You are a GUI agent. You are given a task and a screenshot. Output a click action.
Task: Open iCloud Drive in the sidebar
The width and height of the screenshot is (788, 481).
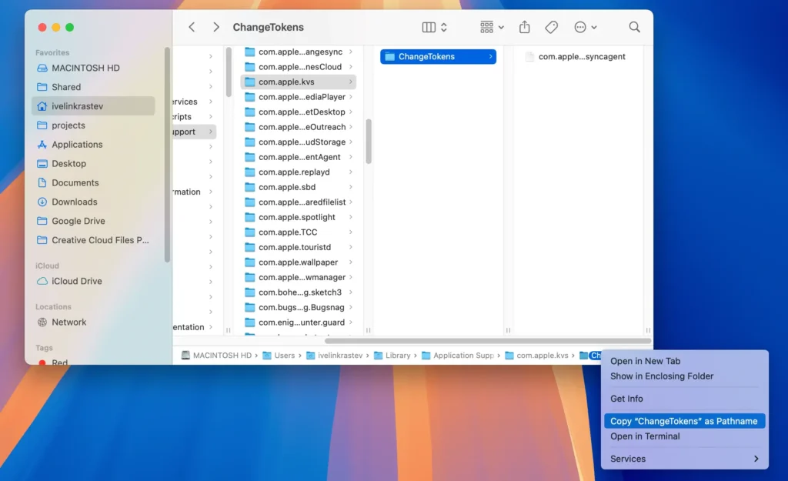[93, 281]
